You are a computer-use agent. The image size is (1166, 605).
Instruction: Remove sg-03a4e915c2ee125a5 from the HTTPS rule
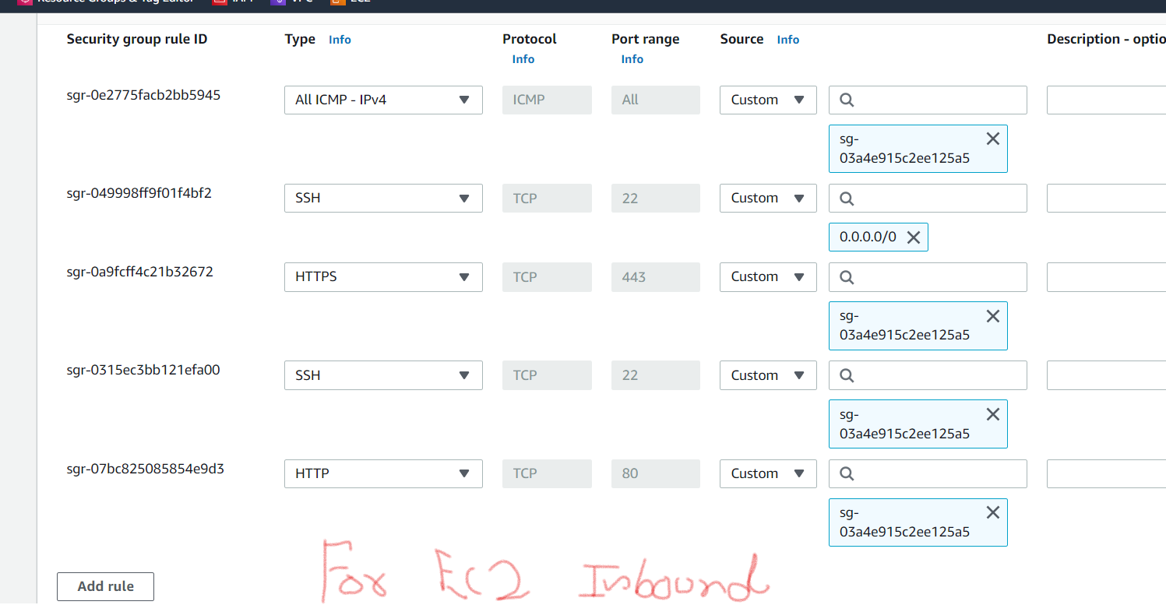[x=992, y=315]
